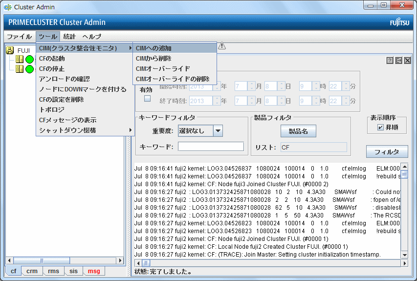Click the 開始時刻 hour stepper
The image size is (417, 281).
click(x=316, y=86)
